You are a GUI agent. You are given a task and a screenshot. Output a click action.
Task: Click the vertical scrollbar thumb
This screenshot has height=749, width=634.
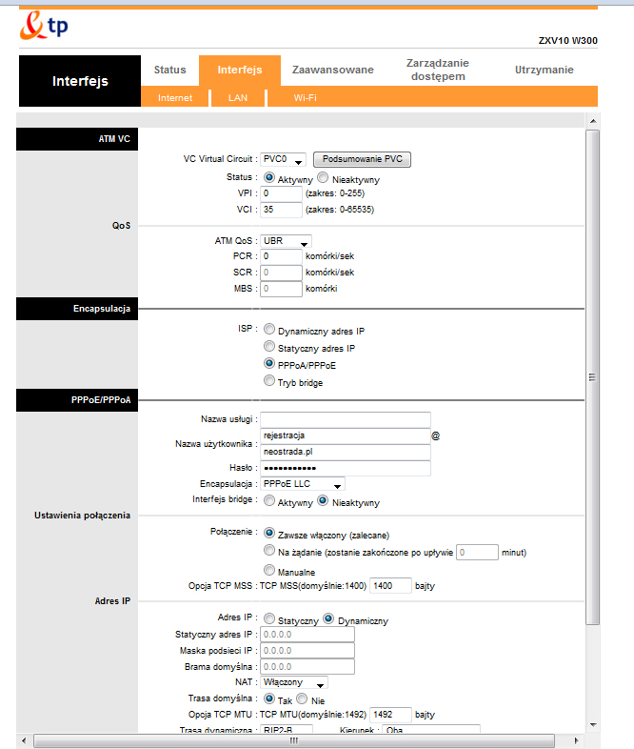[x=592, y=377]
